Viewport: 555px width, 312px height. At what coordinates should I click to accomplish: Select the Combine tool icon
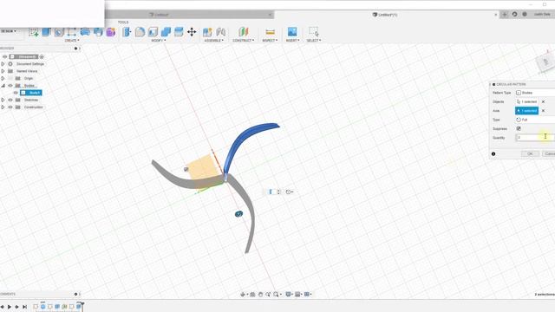point(166,32)
